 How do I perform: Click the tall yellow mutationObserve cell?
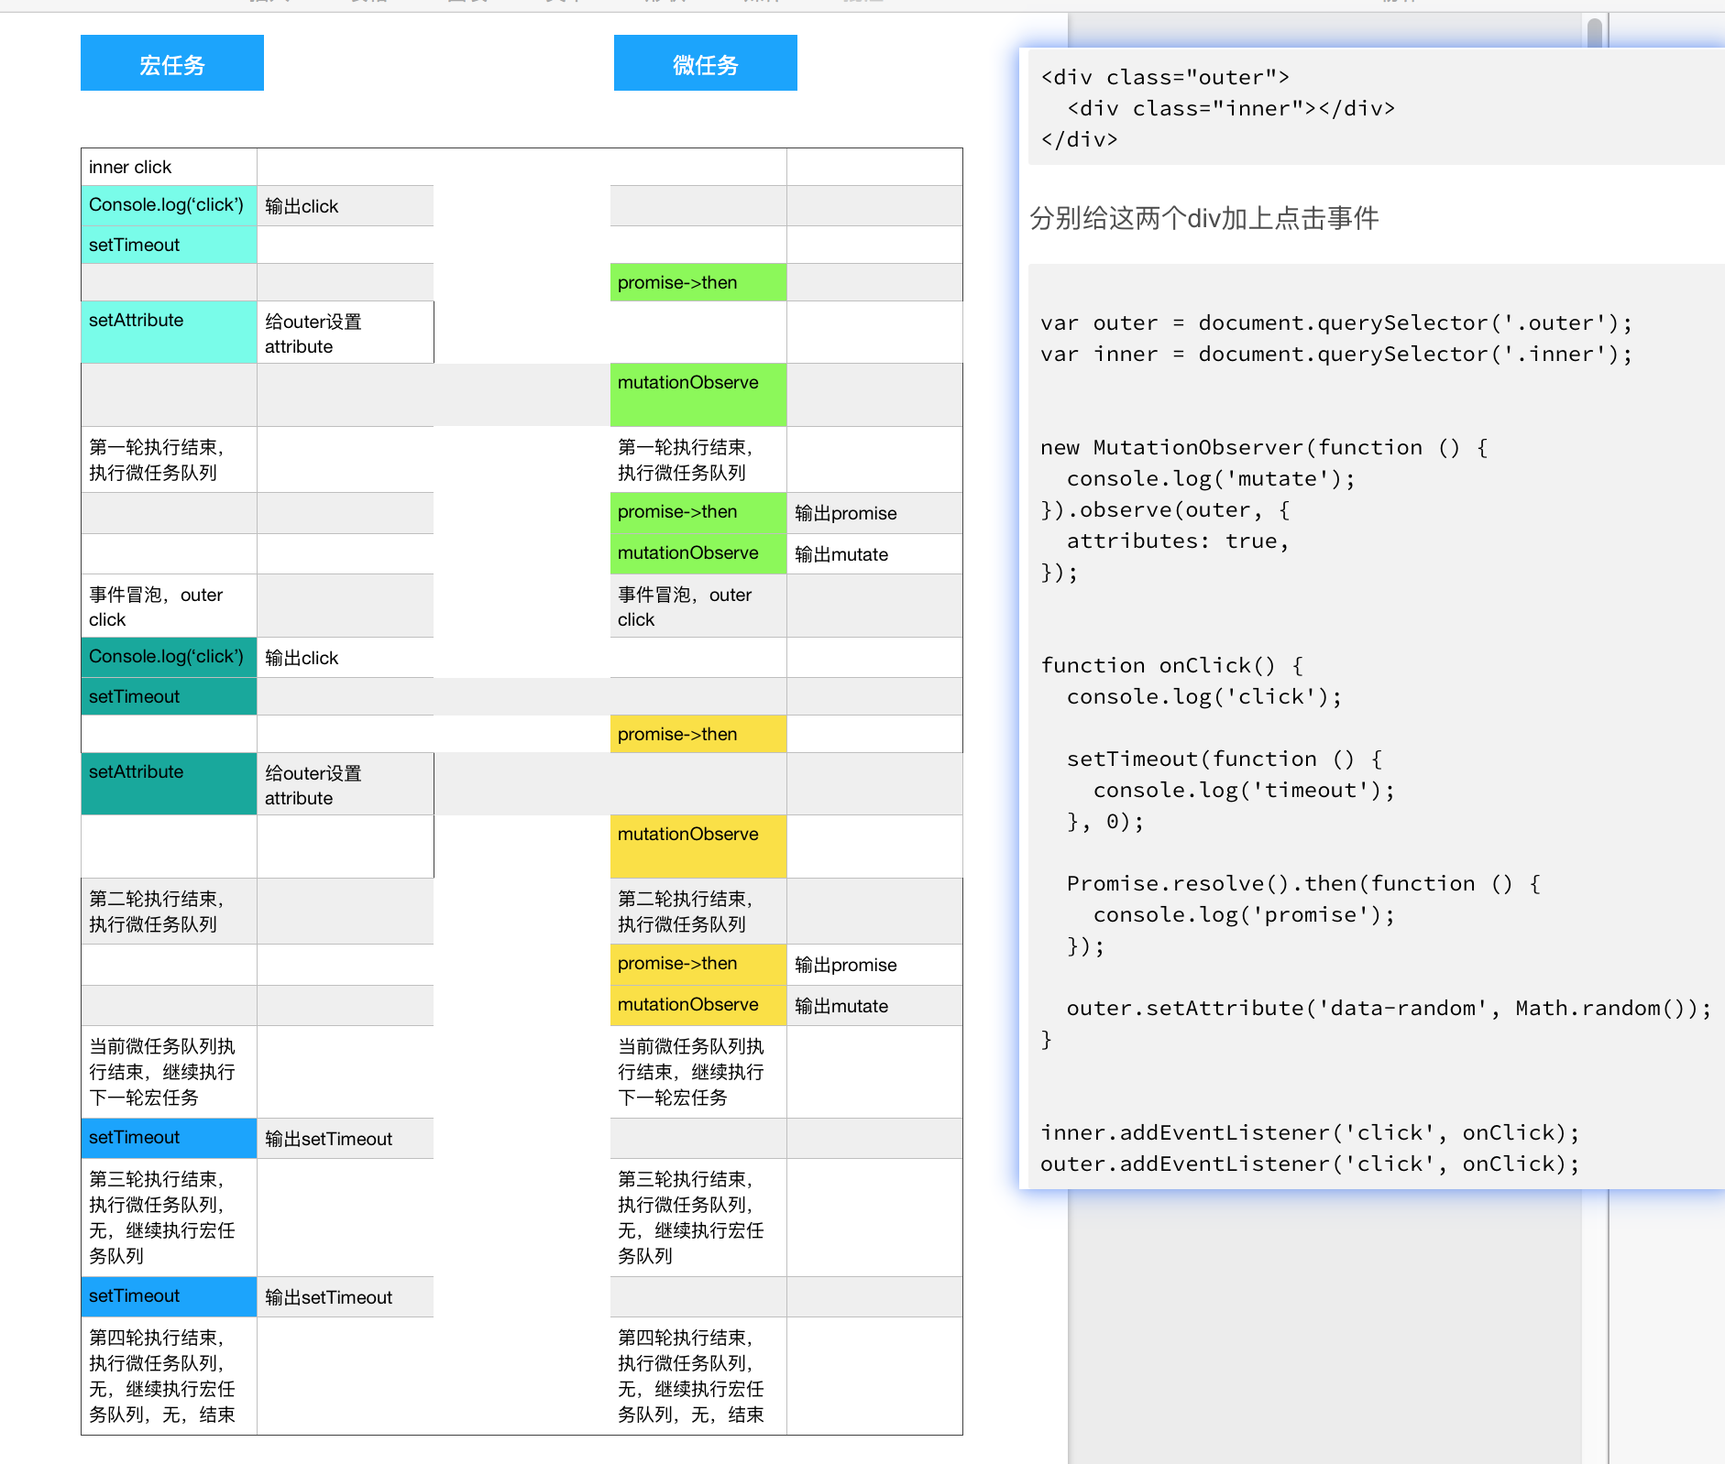pyautogui.click(x=698, y=847)
